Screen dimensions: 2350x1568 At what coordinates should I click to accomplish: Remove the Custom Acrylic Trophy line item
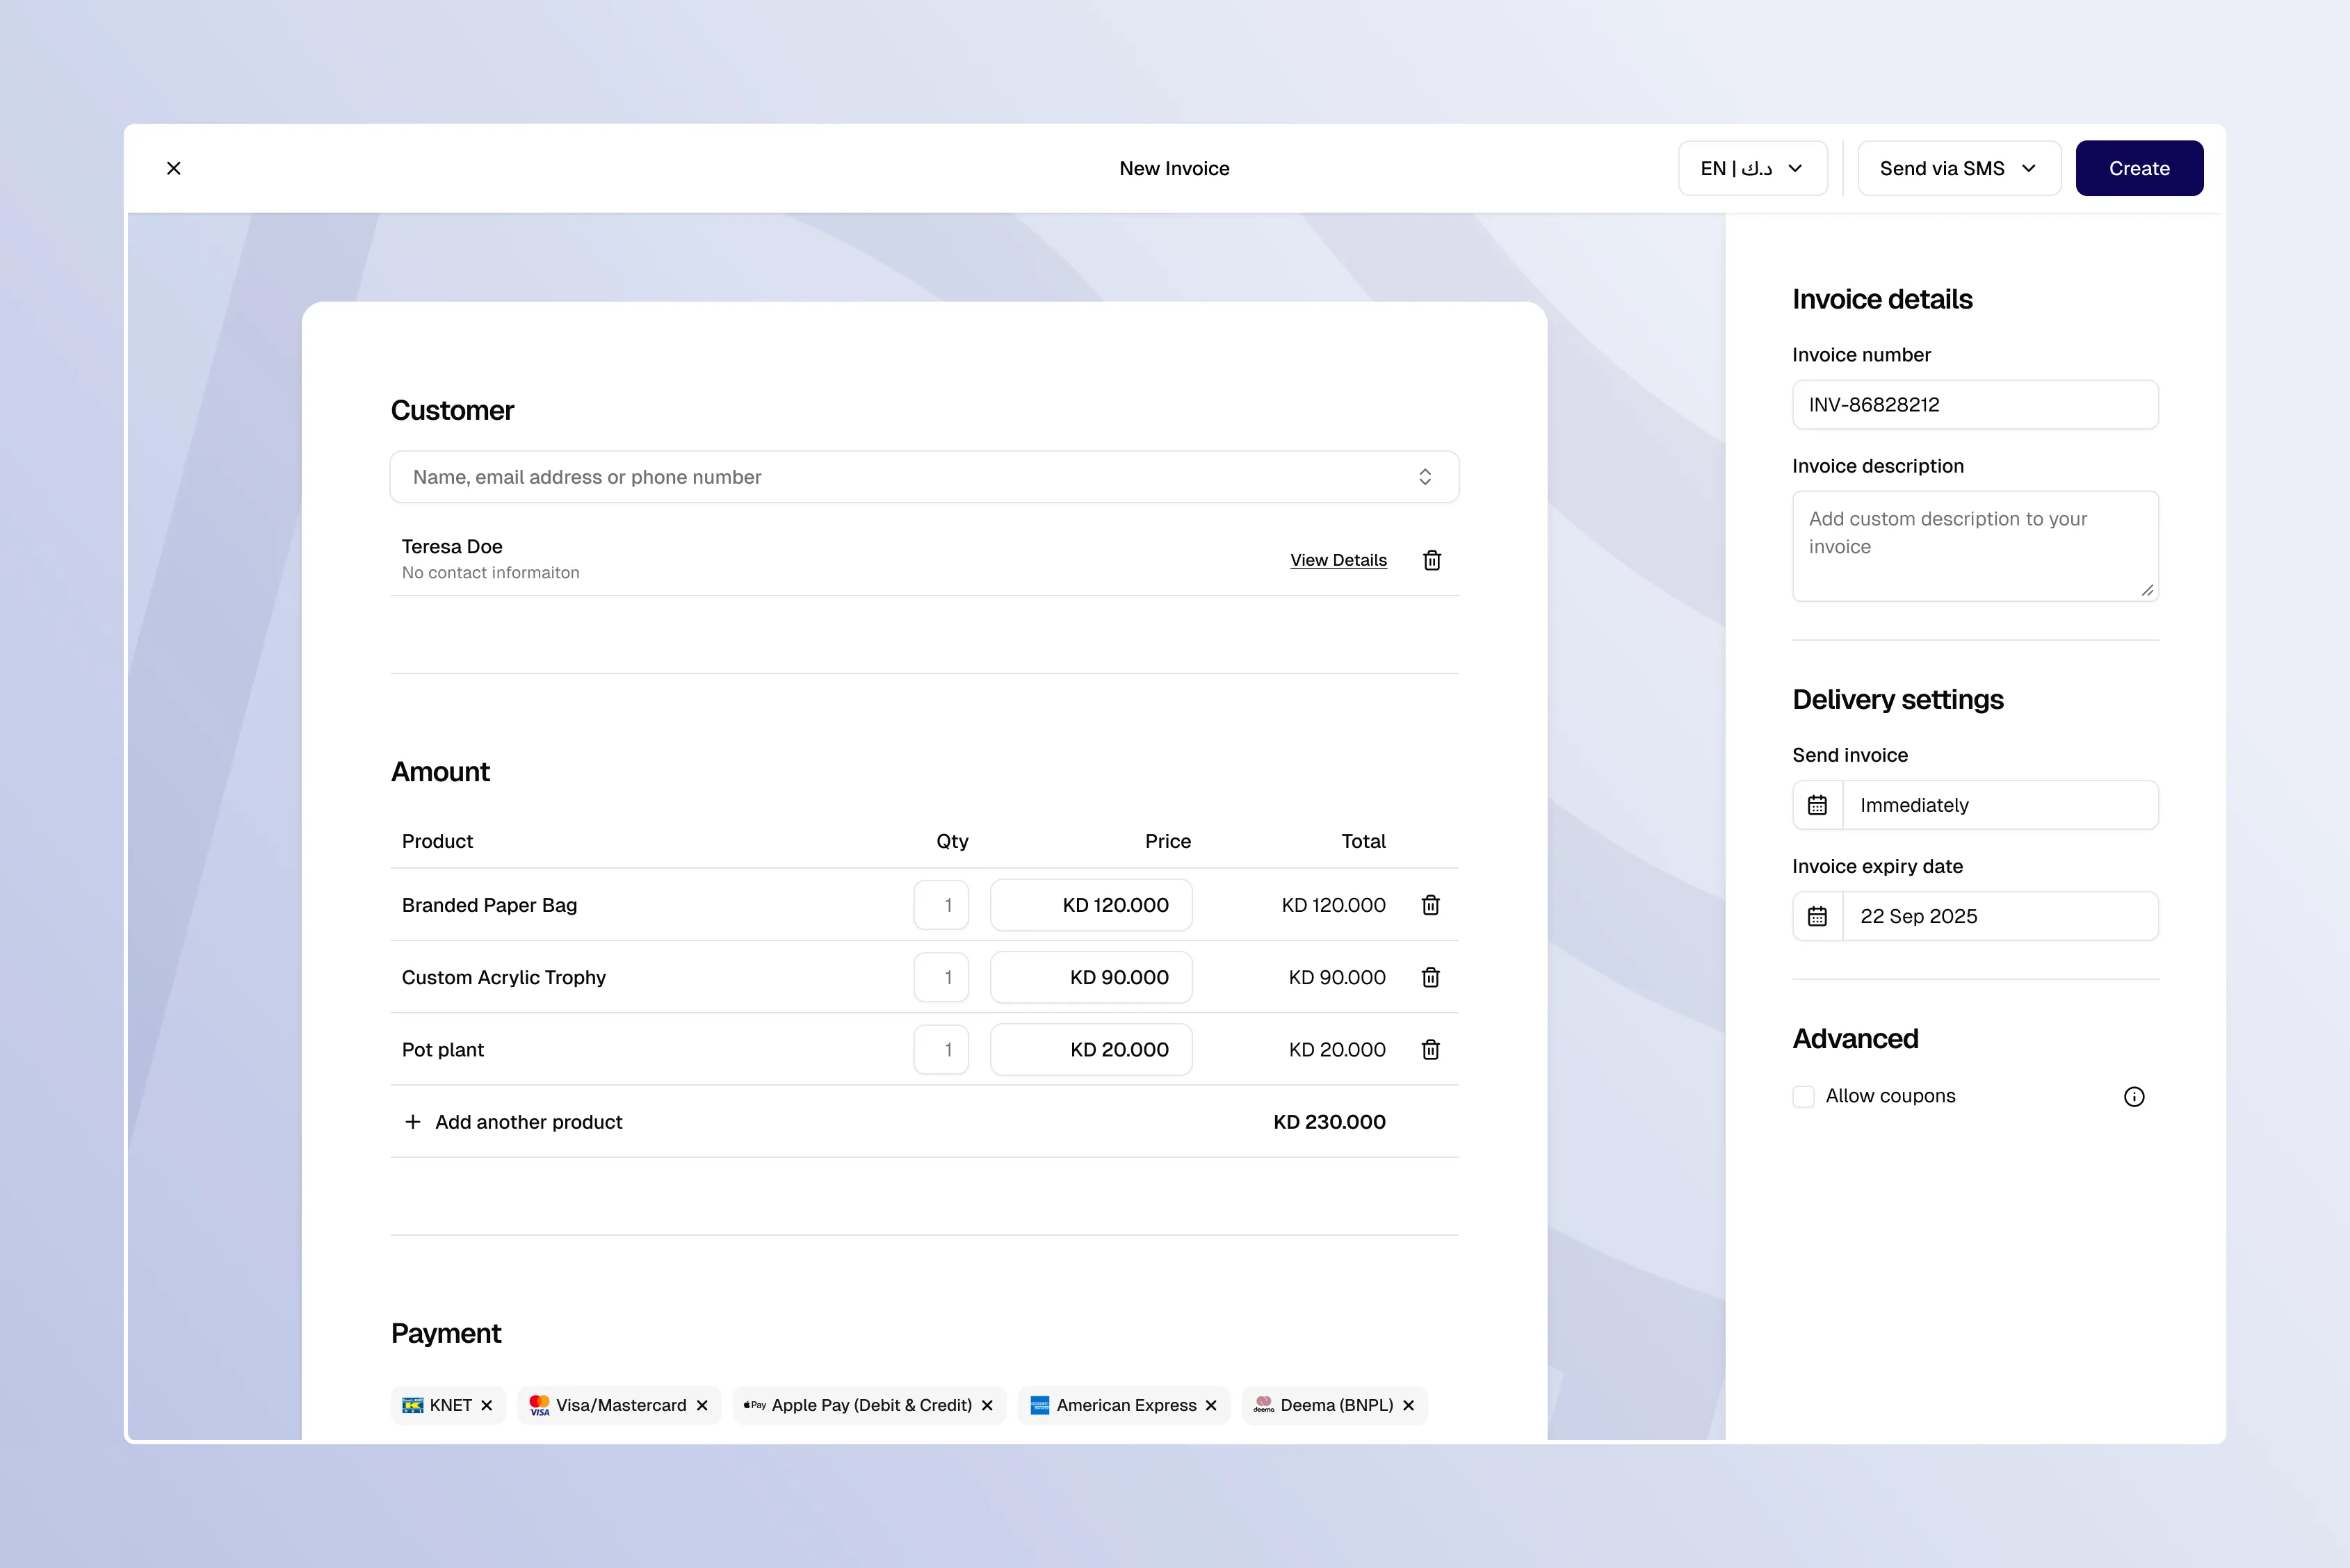1431,977
